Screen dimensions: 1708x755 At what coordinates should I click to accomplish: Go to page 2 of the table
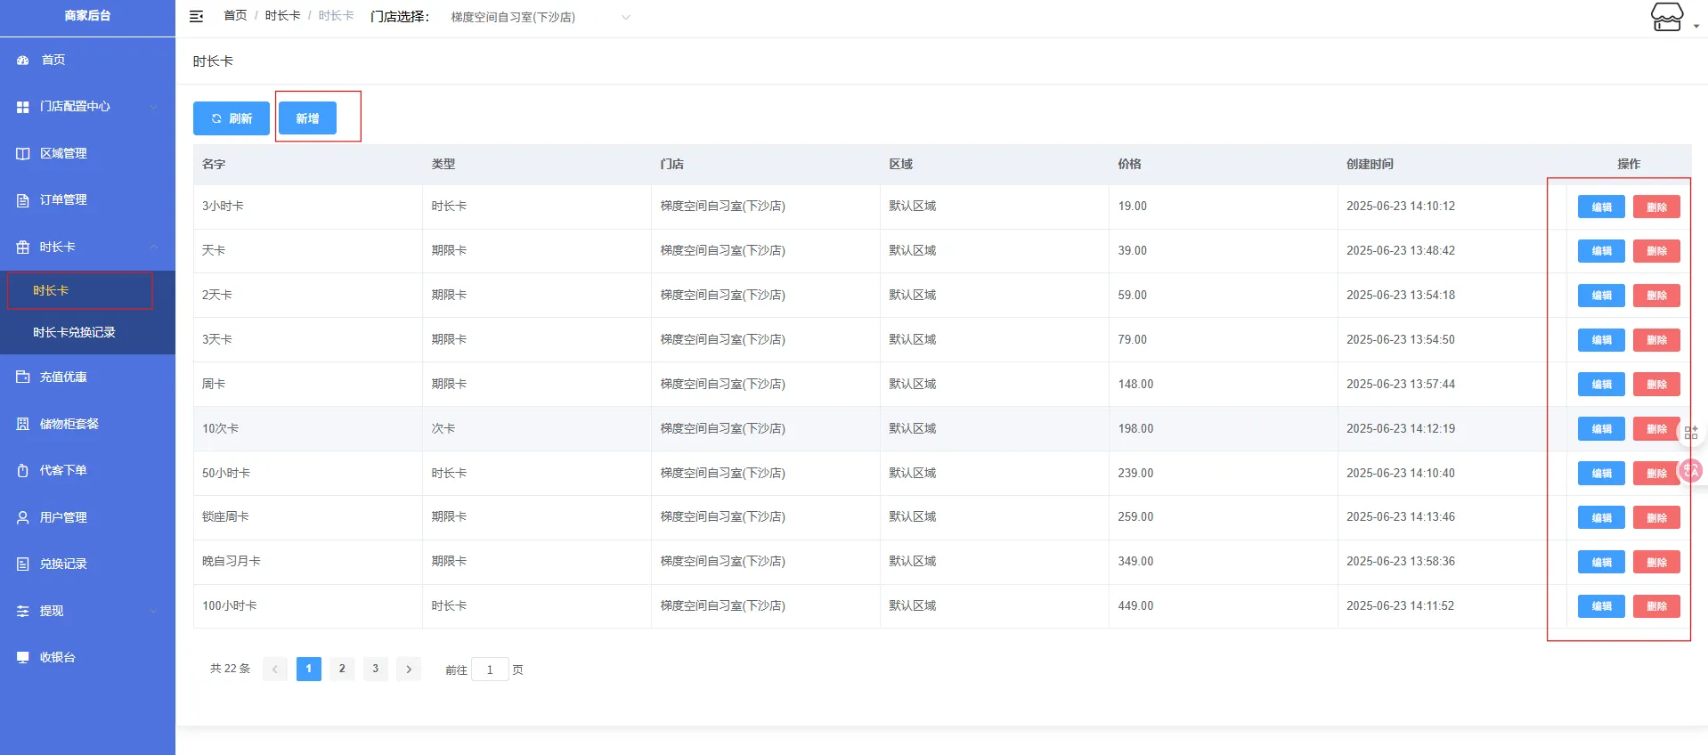pyautogui.click(x=342, y=669)
